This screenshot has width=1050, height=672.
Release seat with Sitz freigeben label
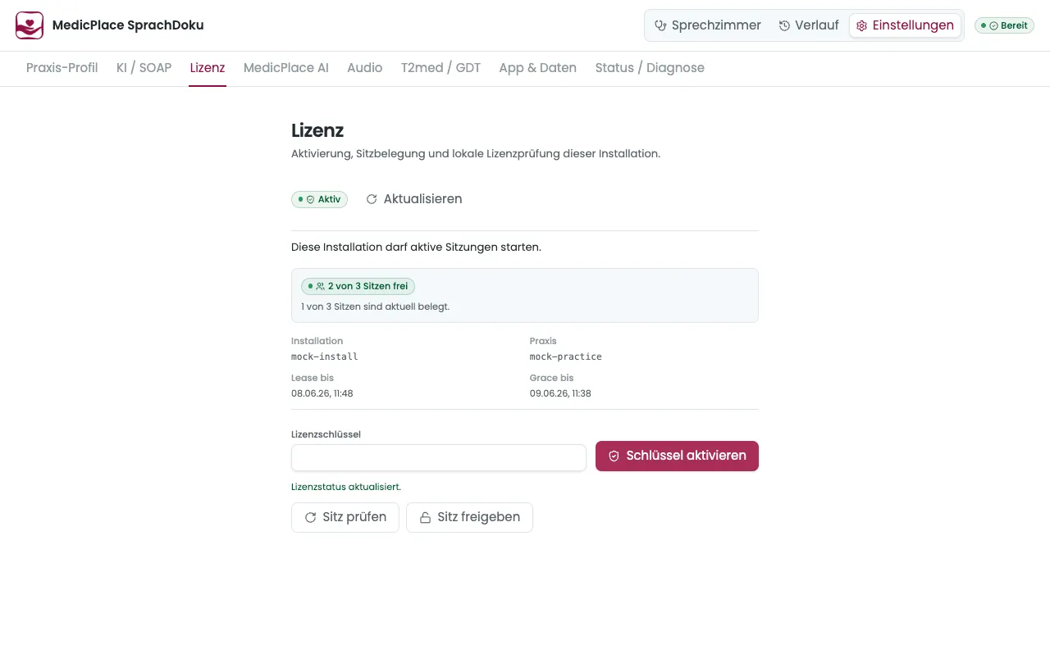(x=478, y=517)
